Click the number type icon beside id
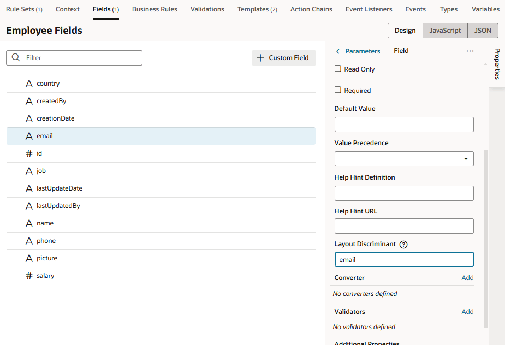505x345 pixels. (x=29, y=153)
